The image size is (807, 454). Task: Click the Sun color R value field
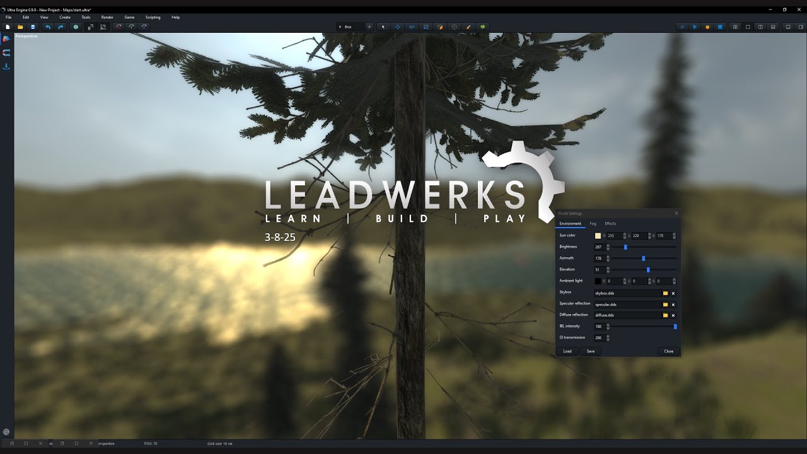pos(615,236)
